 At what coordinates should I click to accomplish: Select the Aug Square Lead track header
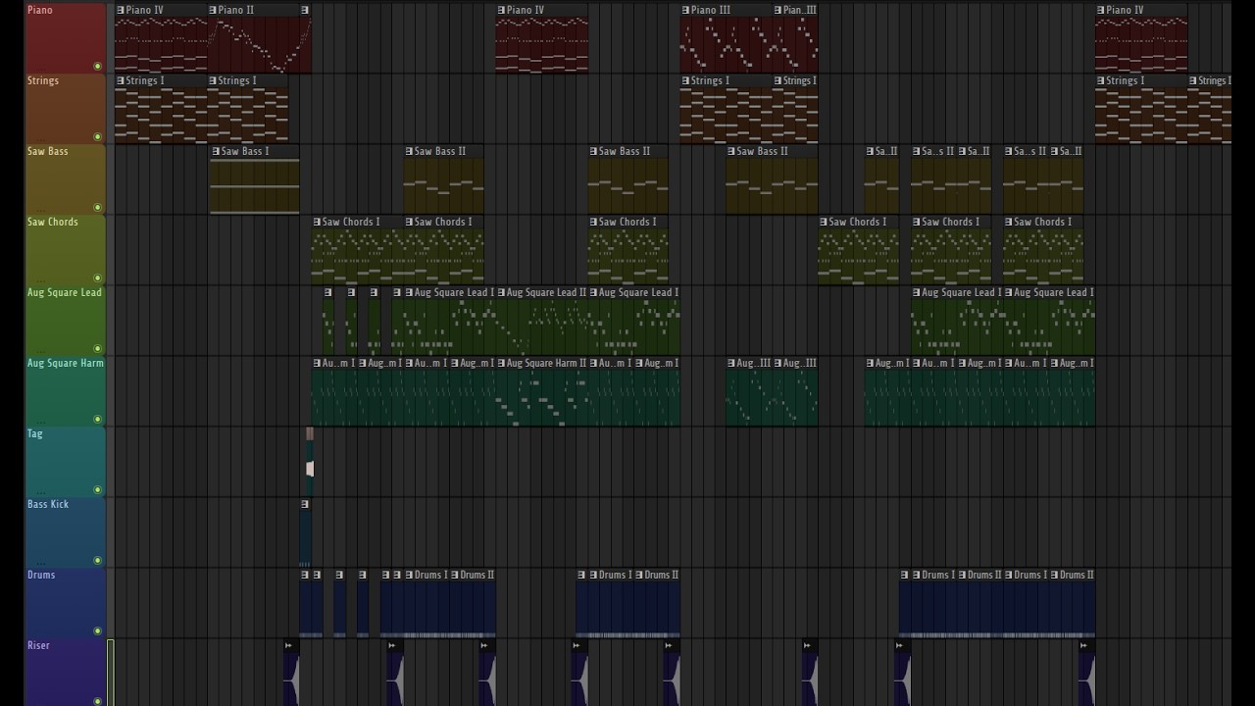pyautogui.click(x=65, y=321)
